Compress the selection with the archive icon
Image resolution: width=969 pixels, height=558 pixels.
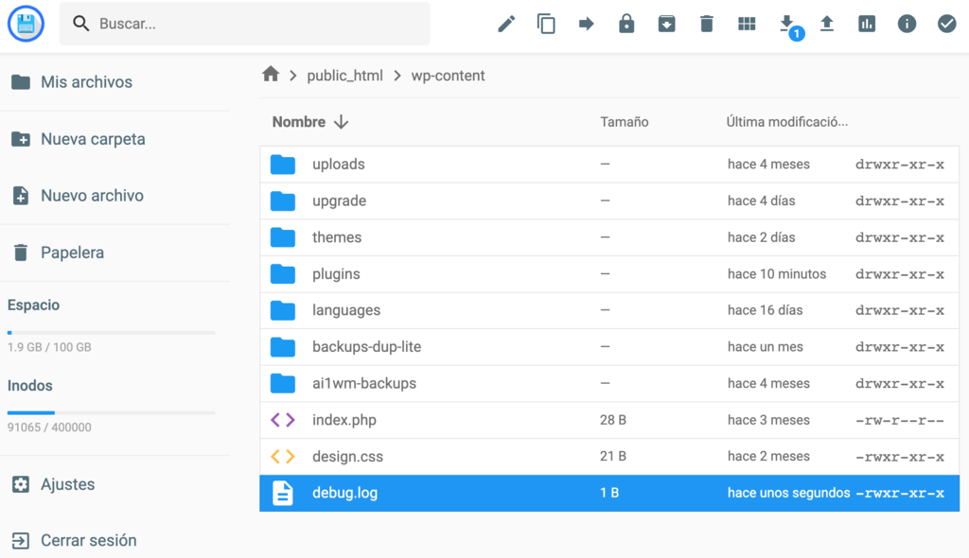[x=666, y=23]
